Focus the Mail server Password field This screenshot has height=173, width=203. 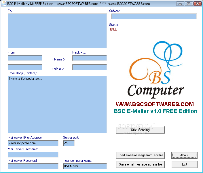(x=33, y=166)
